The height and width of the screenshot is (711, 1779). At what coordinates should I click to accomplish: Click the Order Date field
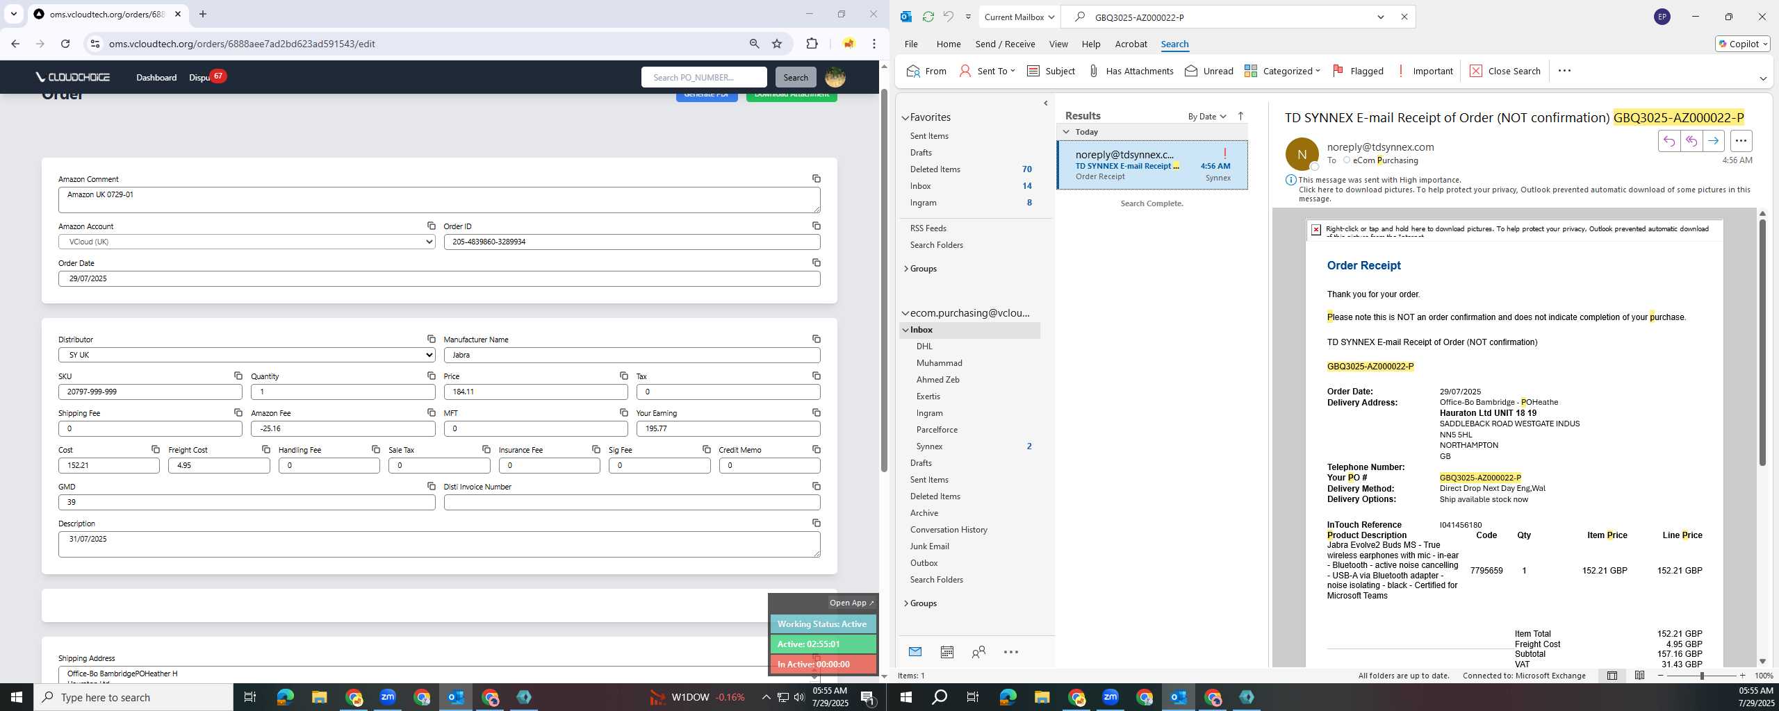pos(439,278)
